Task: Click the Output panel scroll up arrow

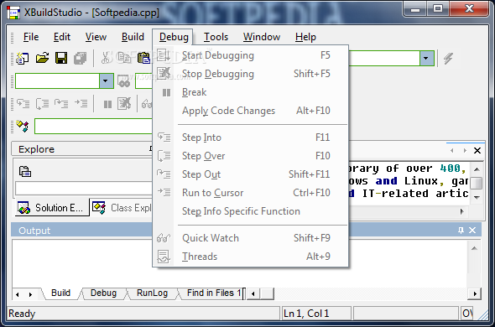Action: click(x=474, y=248)
